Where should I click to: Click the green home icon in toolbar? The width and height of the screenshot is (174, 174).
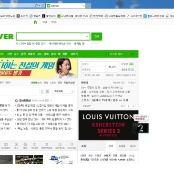coord(35,22)
